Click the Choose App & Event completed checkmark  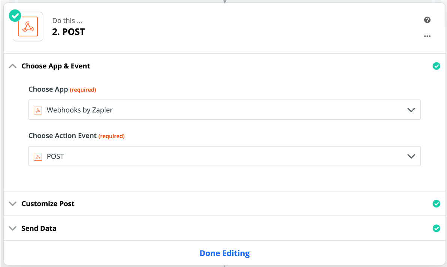click(x=436, y=66)
